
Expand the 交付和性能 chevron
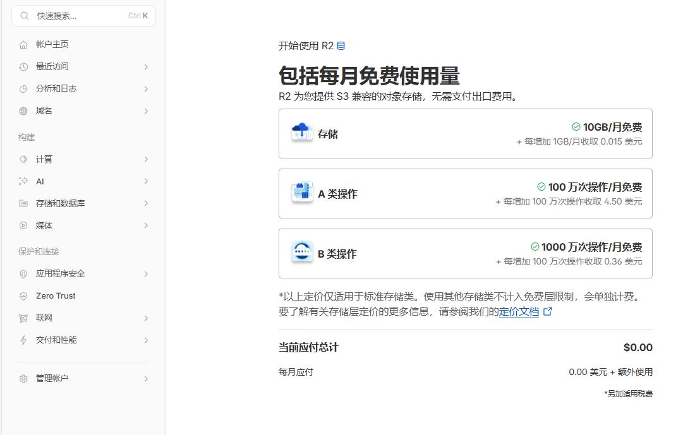coord(147,340)
